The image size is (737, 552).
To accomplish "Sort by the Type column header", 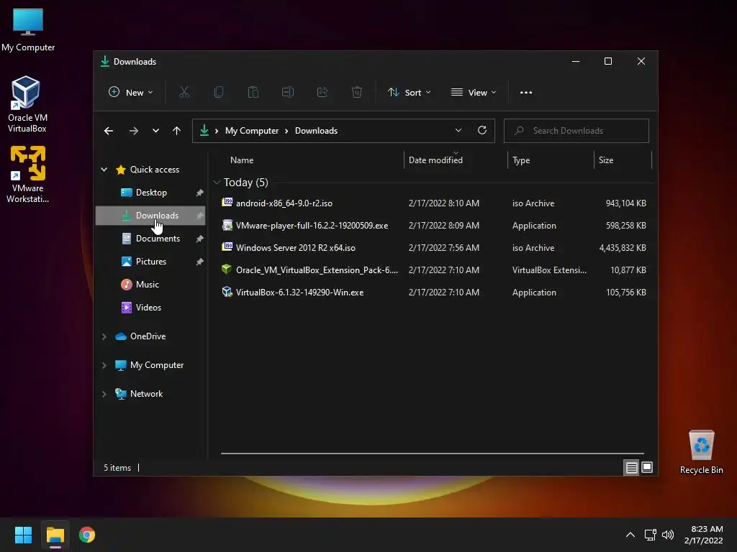I will click(x=551, y=160).
